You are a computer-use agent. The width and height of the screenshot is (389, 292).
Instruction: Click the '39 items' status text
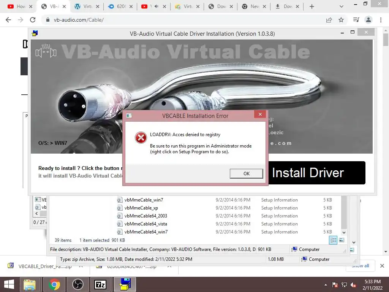pos(63,240)
